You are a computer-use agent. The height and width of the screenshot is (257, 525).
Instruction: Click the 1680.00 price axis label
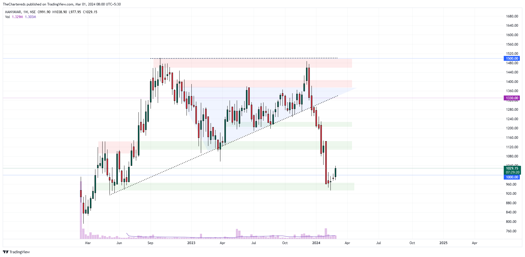point(512,16)
